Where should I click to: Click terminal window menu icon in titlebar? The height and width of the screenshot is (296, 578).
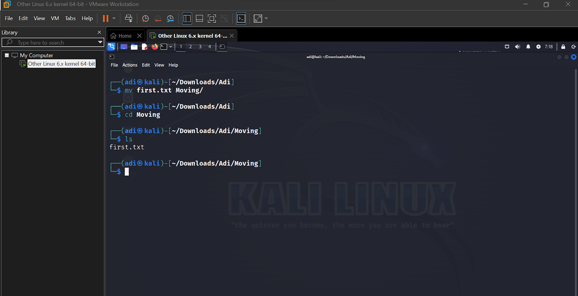click(112, 57)
